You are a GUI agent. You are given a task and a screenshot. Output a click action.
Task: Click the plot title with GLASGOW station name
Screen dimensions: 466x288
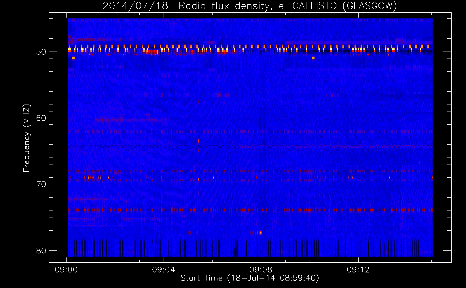tap(250, 6)
